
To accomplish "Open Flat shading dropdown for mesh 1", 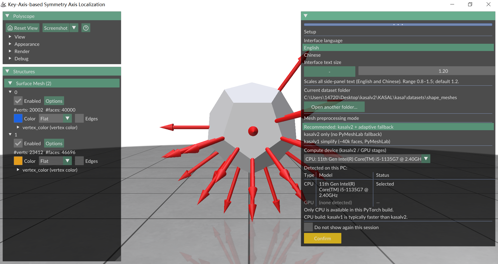I will click(55, 161).
